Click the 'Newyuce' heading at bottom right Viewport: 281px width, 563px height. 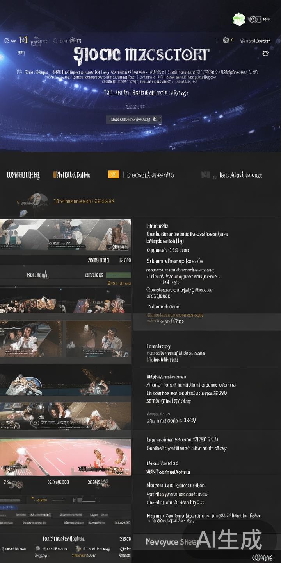click(x=168, y=541)
